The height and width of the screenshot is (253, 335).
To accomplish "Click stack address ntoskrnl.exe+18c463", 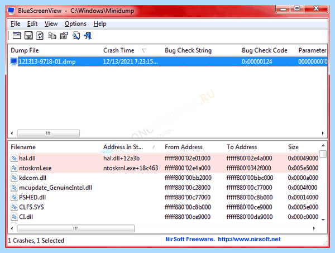I will click(131, 168).
